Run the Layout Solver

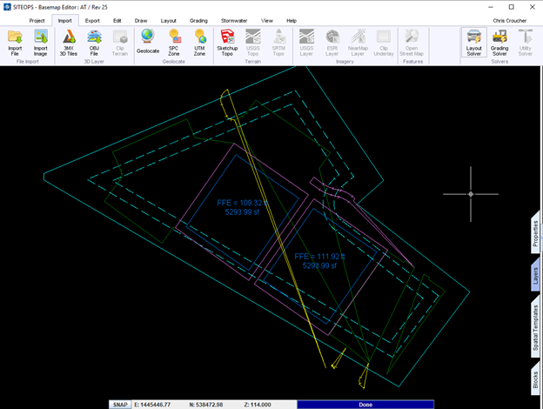(473, 41)
